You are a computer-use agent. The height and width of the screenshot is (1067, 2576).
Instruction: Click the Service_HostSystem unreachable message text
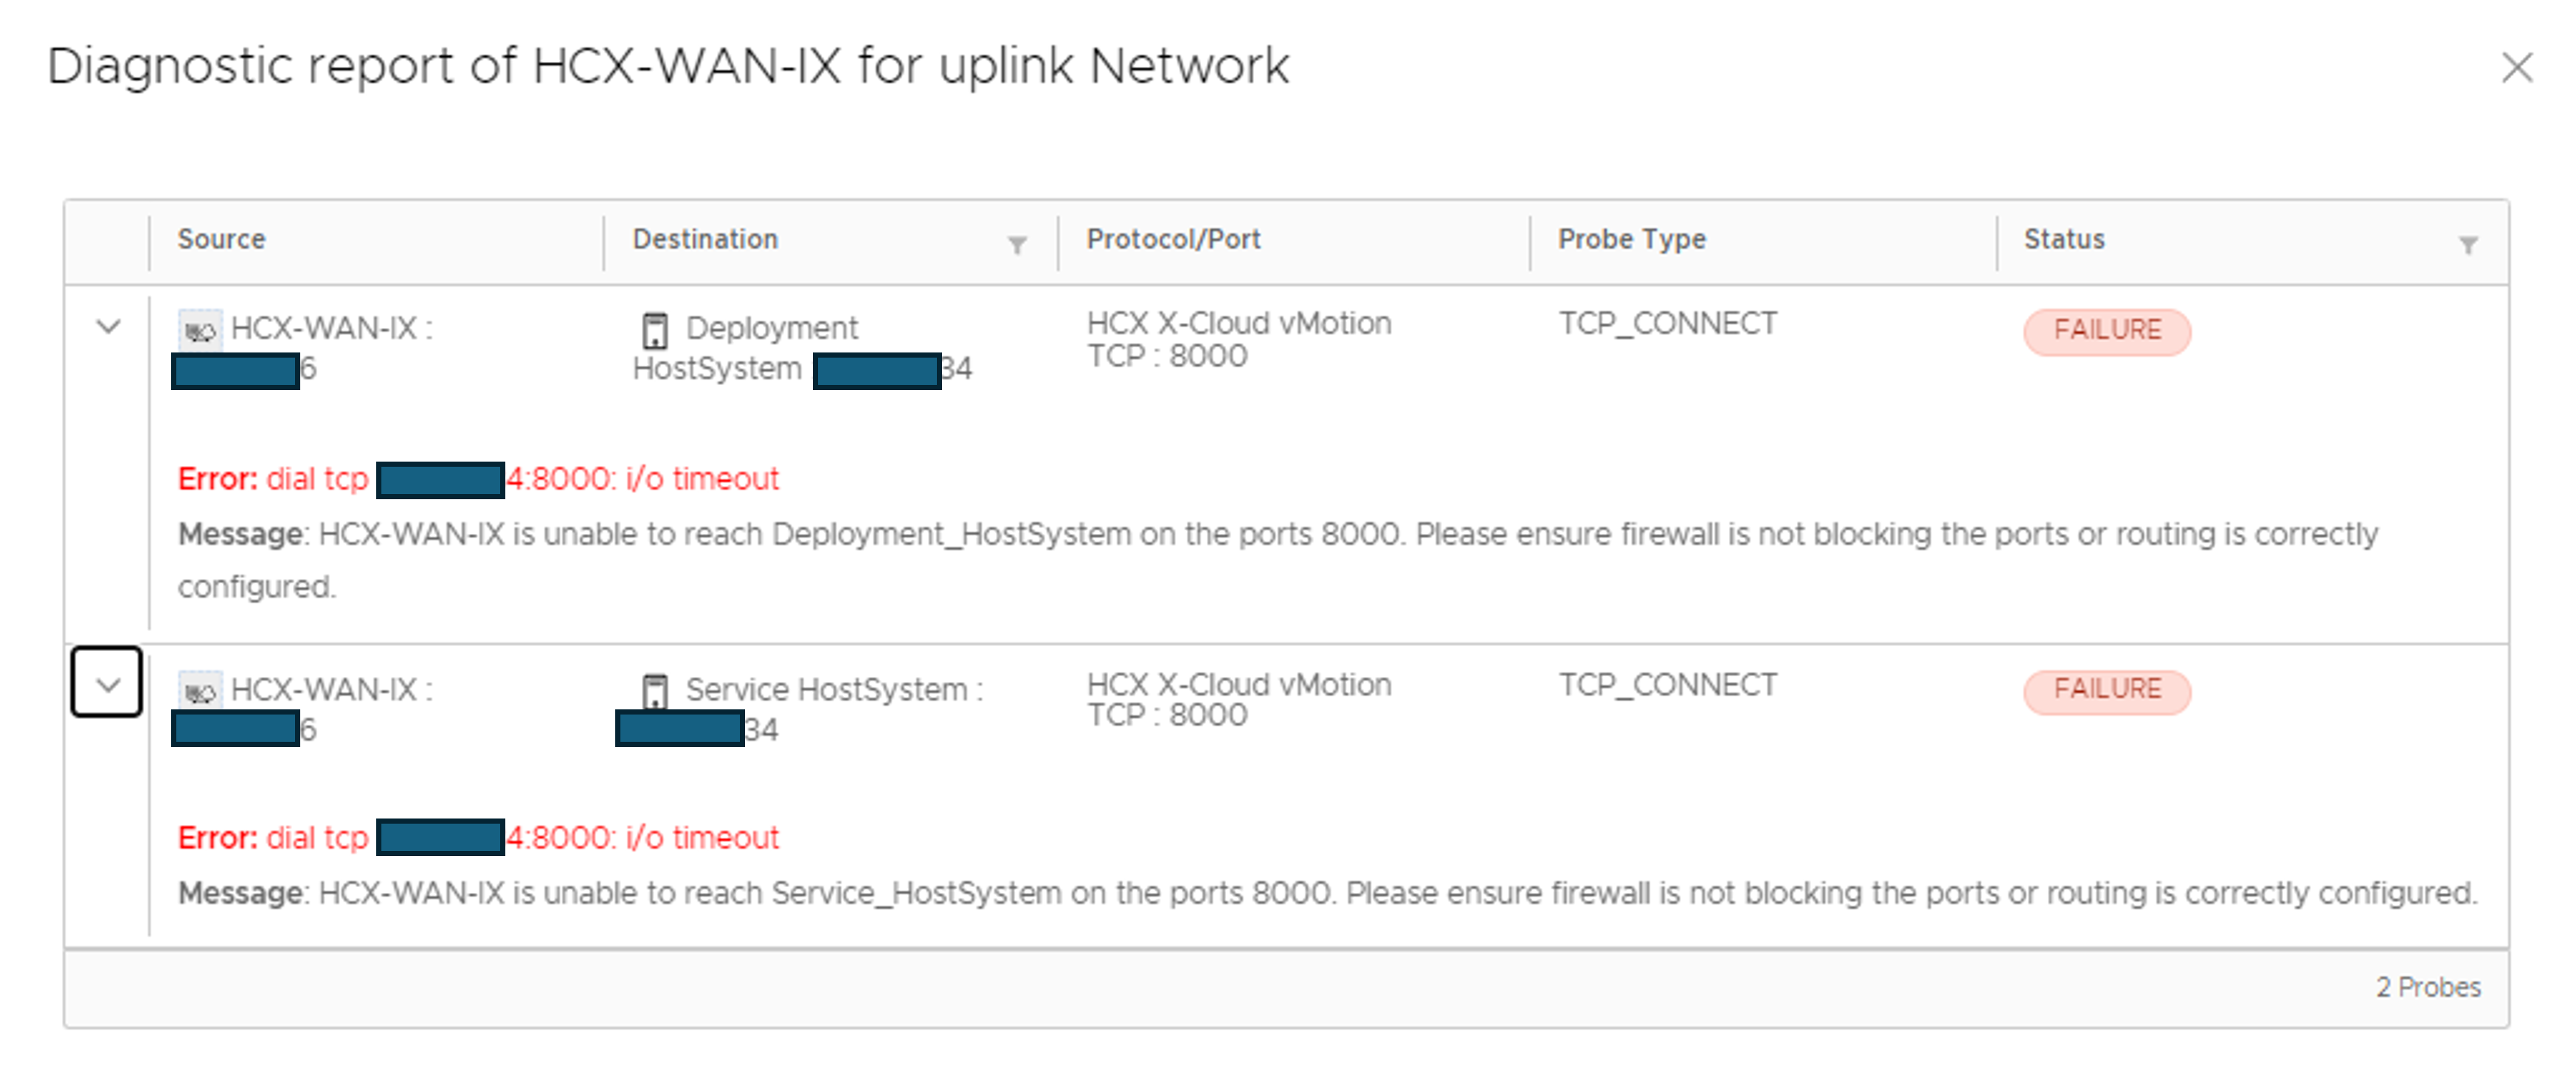[x=1327, y=892]
